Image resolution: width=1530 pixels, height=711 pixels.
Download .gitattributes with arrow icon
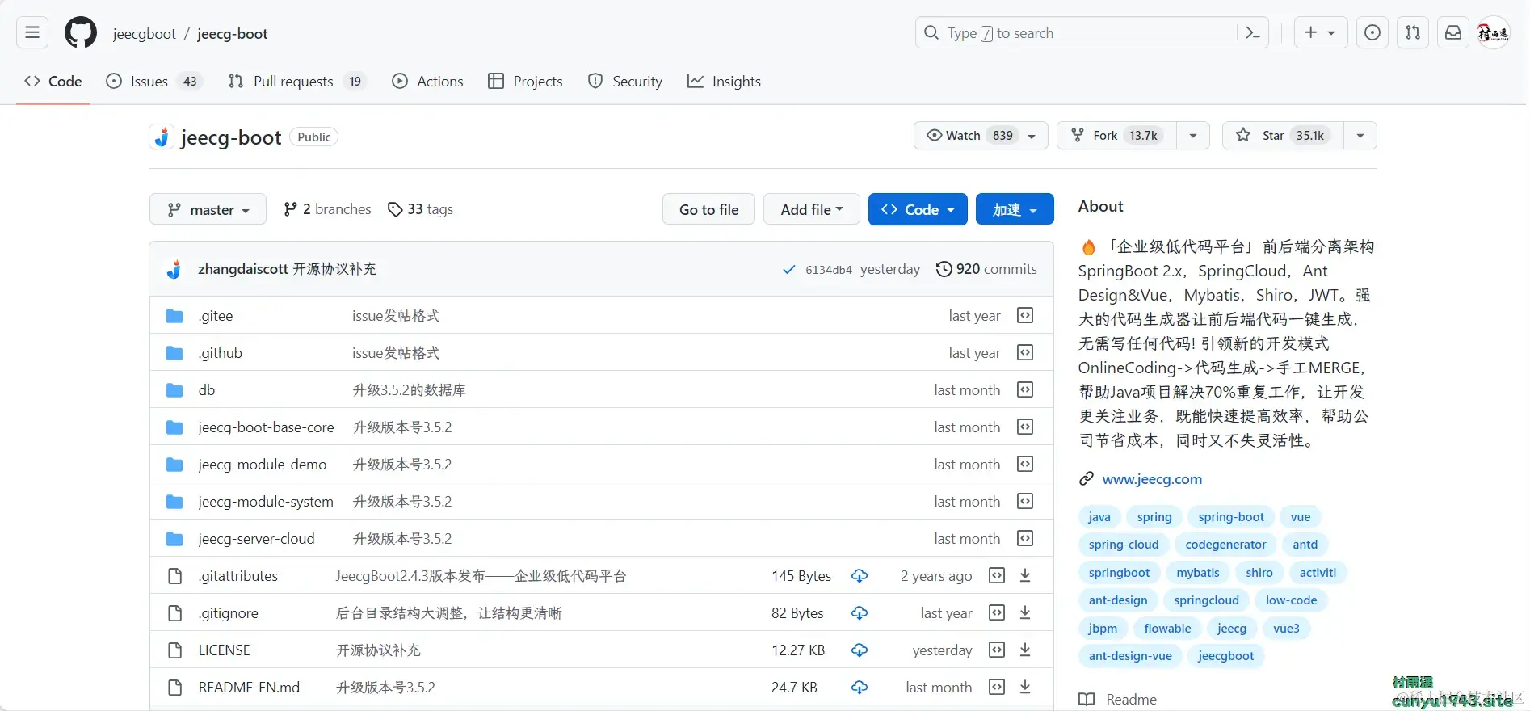[1025, 575]
